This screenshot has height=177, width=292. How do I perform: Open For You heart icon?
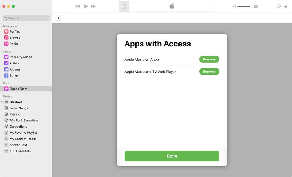pos(6,31)
